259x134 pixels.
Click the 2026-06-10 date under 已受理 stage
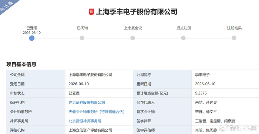tap(32, 32)
